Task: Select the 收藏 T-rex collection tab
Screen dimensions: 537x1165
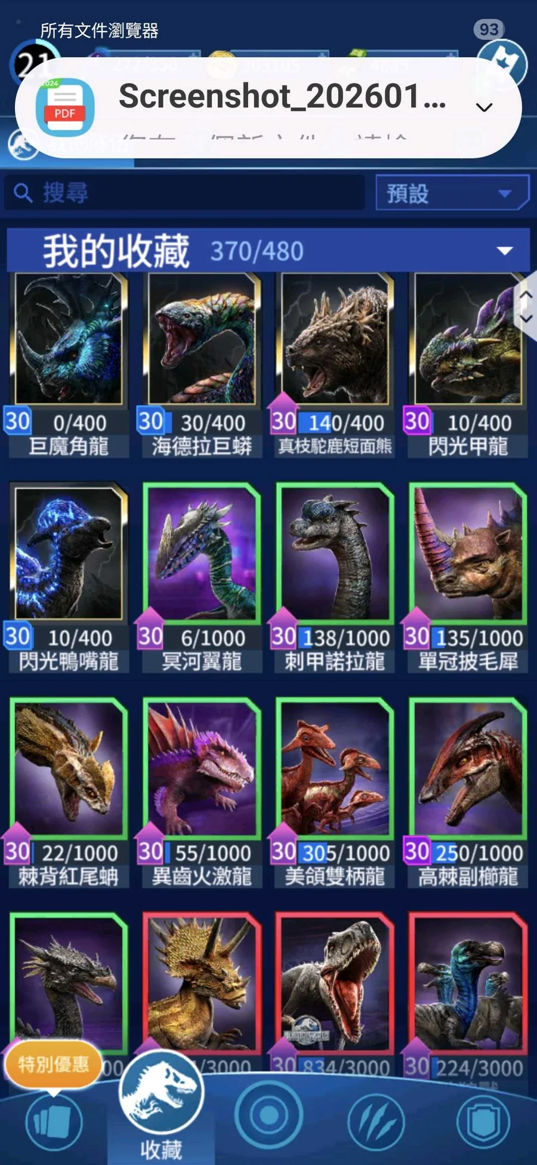Action: 161,1105
